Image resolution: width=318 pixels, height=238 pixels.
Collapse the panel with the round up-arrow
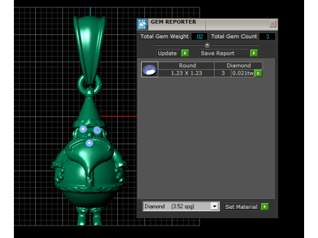tap(207, 45)
